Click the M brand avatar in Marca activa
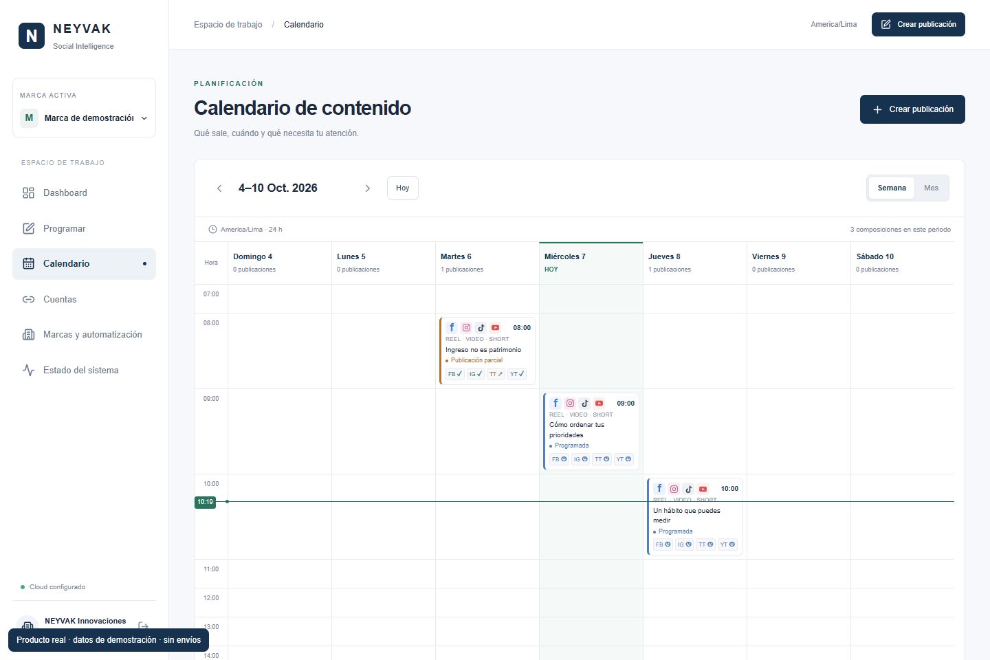 [x=29, y=118]
